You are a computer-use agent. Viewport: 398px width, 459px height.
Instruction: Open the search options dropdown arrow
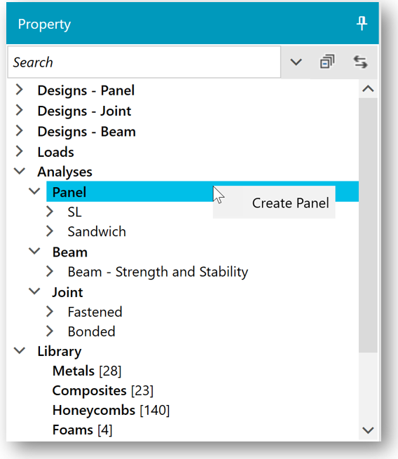point(296,62)
